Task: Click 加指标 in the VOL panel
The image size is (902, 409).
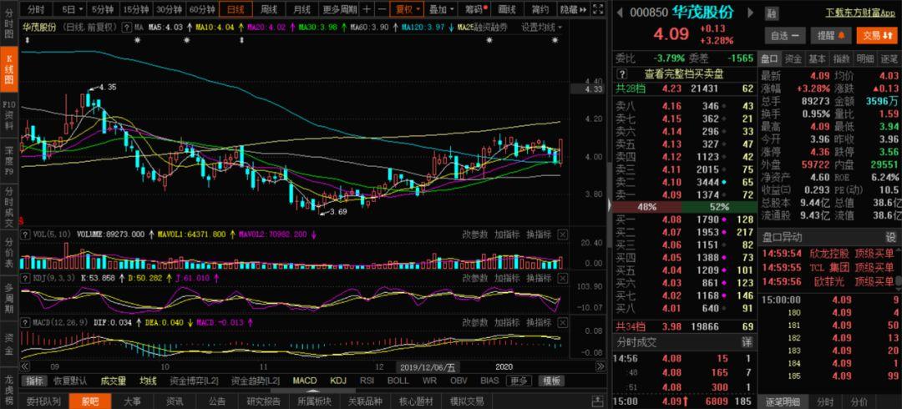Action: [508, 234]
